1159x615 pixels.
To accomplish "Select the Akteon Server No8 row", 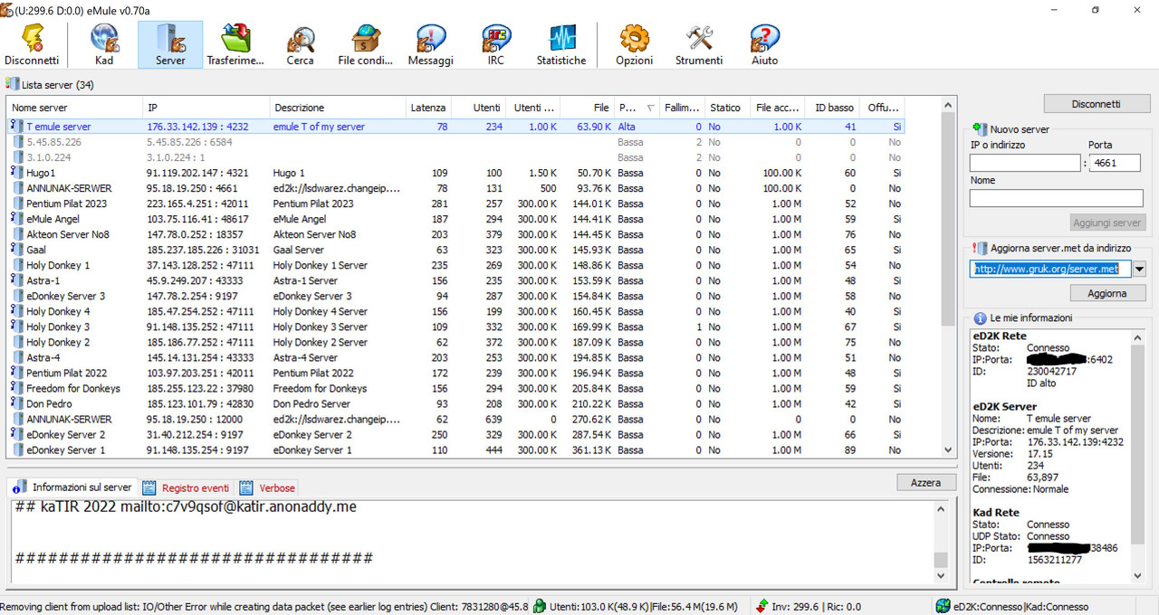I will (x=455, y=234).
